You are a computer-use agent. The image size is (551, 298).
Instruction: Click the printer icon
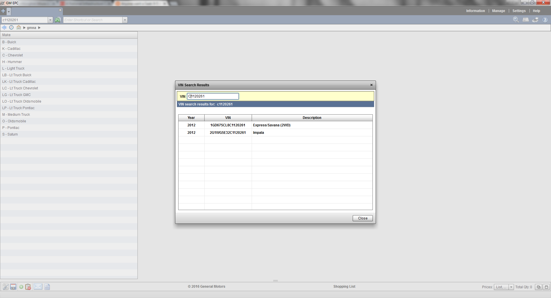[535, 20]
